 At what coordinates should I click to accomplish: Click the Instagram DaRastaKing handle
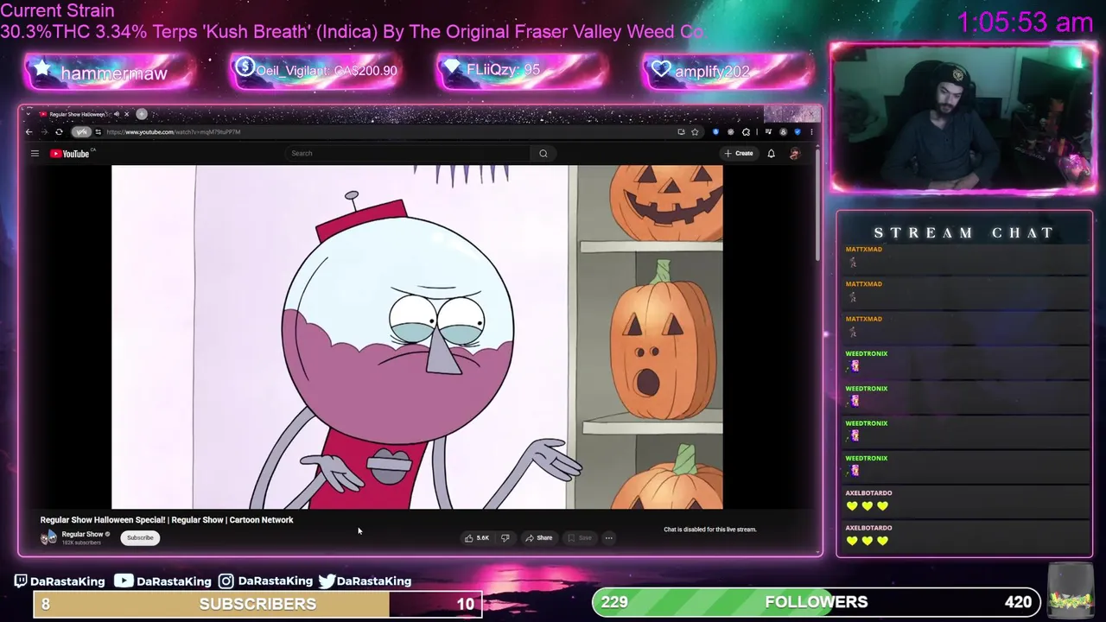coord(265,581)
